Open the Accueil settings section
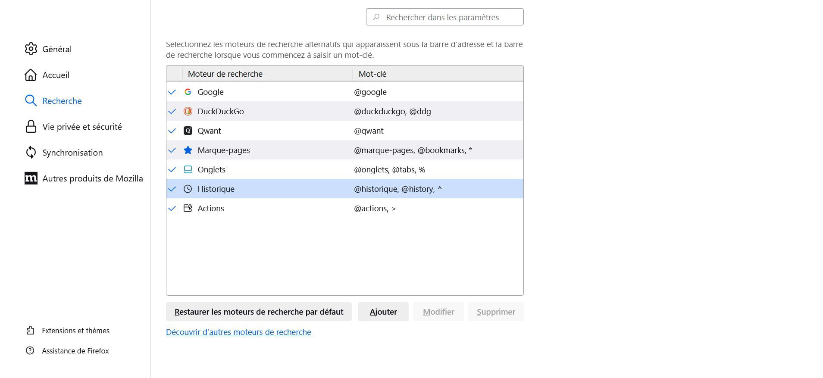The image size is (823, 378). coord(56,75)
